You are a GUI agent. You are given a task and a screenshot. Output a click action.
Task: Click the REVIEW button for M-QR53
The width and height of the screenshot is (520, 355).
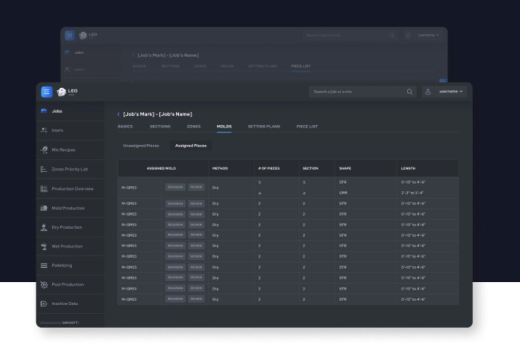[x=196, y=187]
